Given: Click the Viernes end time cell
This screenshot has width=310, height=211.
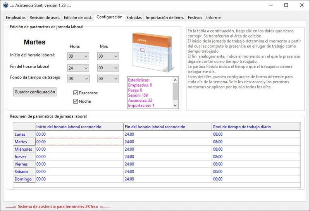Looking at the screenshot, I should [167, 164].
